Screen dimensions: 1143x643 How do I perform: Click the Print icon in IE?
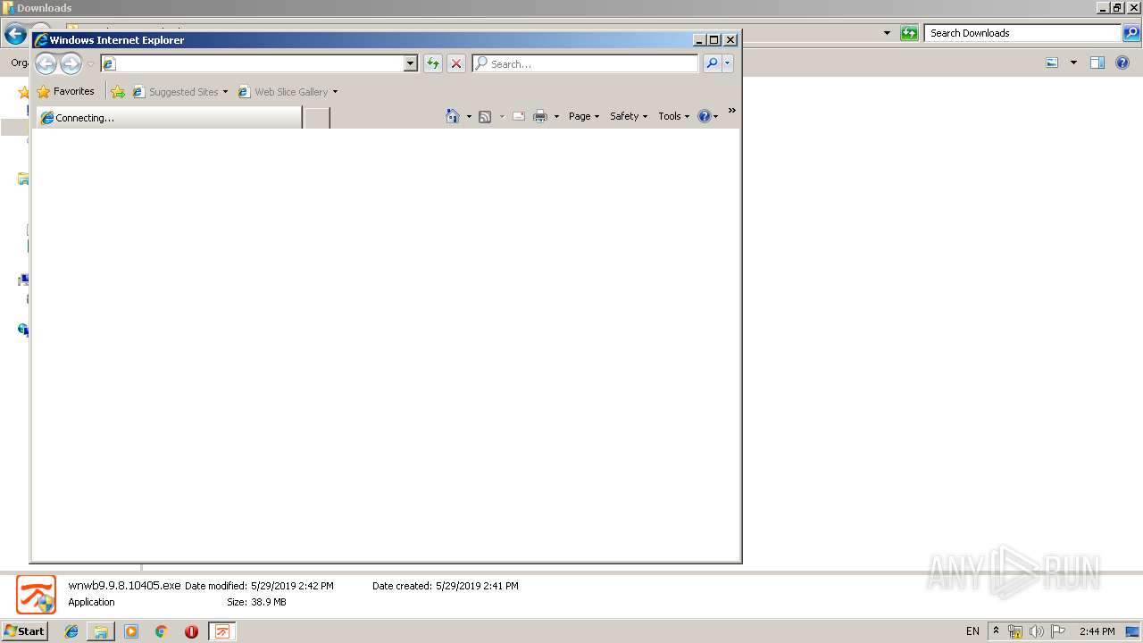[540, 116]
